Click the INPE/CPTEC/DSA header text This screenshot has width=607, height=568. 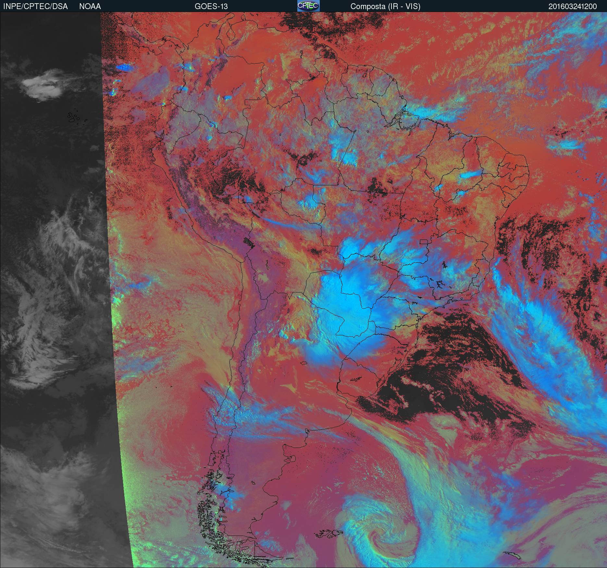[x=35, y=6]
